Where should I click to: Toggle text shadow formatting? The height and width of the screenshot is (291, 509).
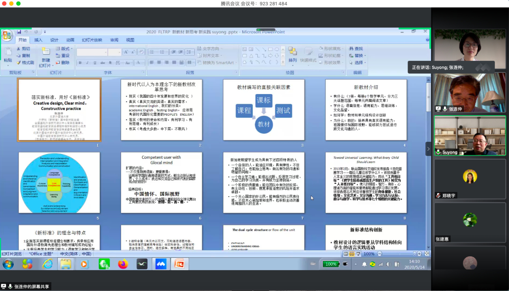110,62
